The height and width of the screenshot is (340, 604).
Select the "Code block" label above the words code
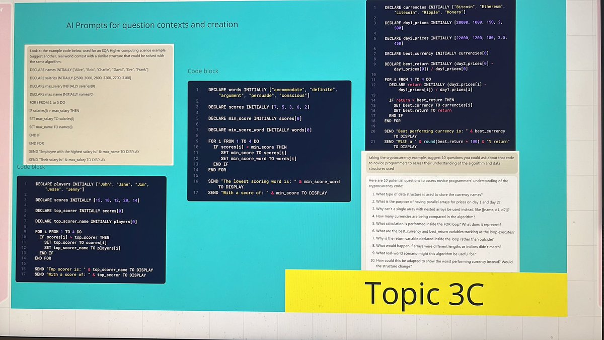pos(203,71)
